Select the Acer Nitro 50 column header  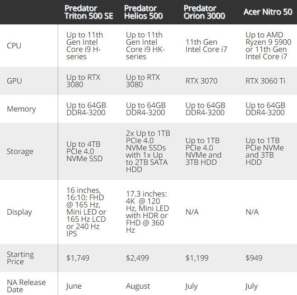(268, 12)
